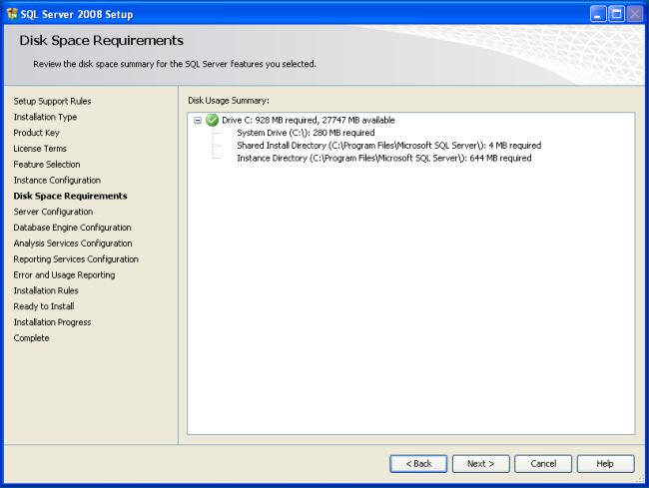
Task: Select Setup Support Rules step
Action: (x=52, y=101)
